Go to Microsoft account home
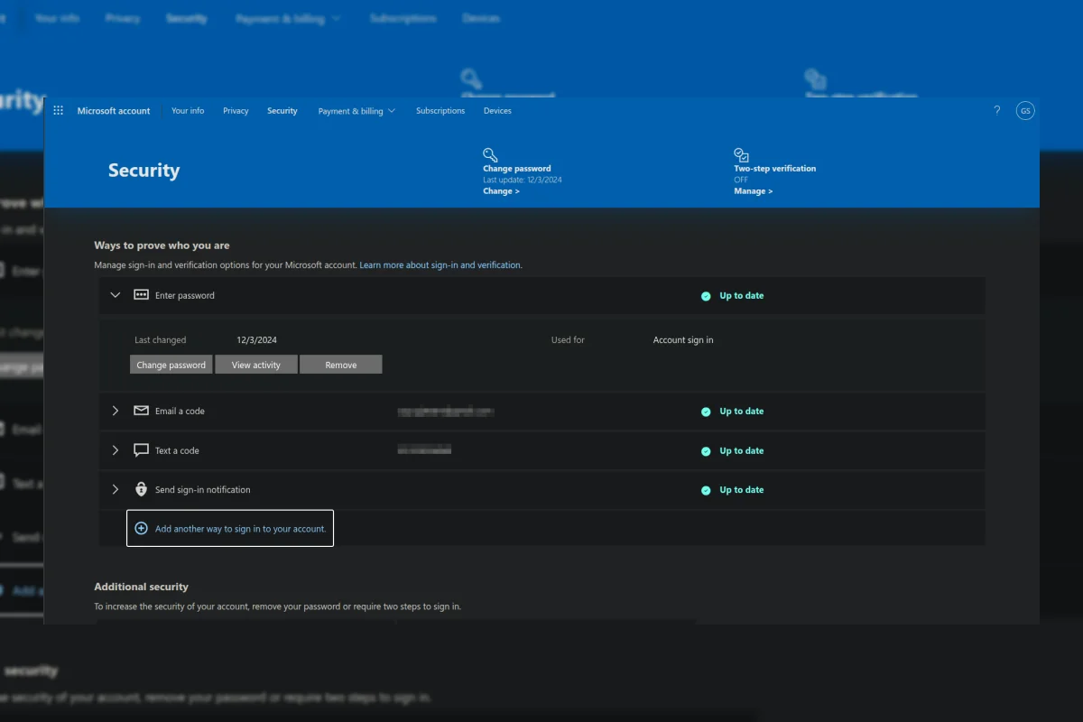 [114, 111]
